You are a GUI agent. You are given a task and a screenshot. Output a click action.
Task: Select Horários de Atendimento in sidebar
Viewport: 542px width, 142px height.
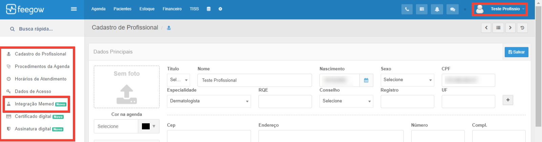click(41, 79)
